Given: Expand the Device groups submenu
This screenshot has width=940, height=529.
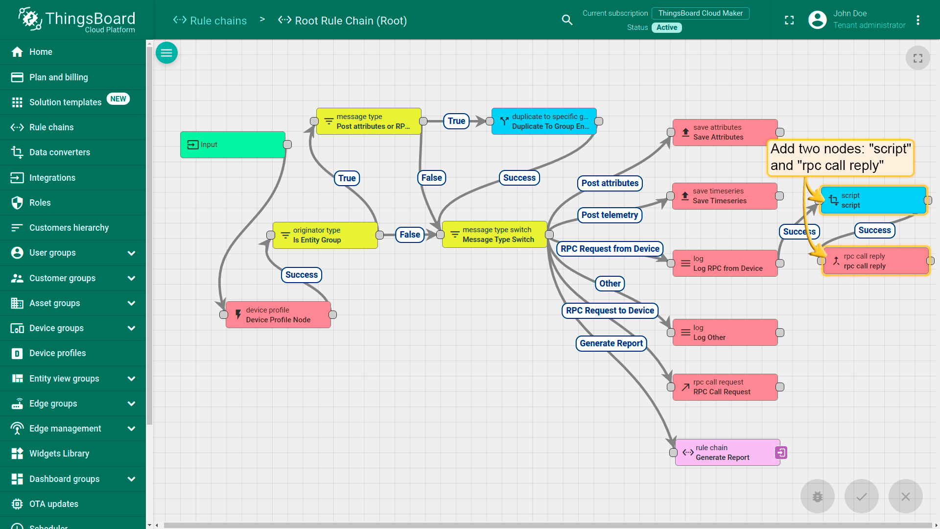Looking at the screenshot, I should (131, 328).
